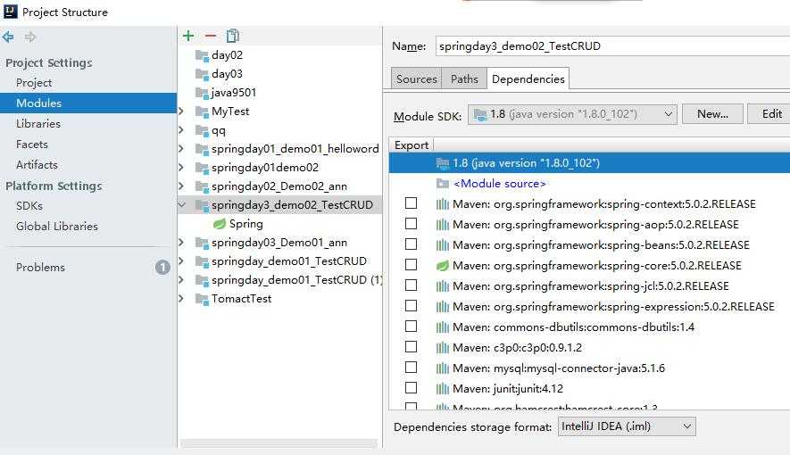Click the Spring leaf icon under springday3_demo02_TestCRUD
Viewport: 790px width, 455px height.
(220, 224)
